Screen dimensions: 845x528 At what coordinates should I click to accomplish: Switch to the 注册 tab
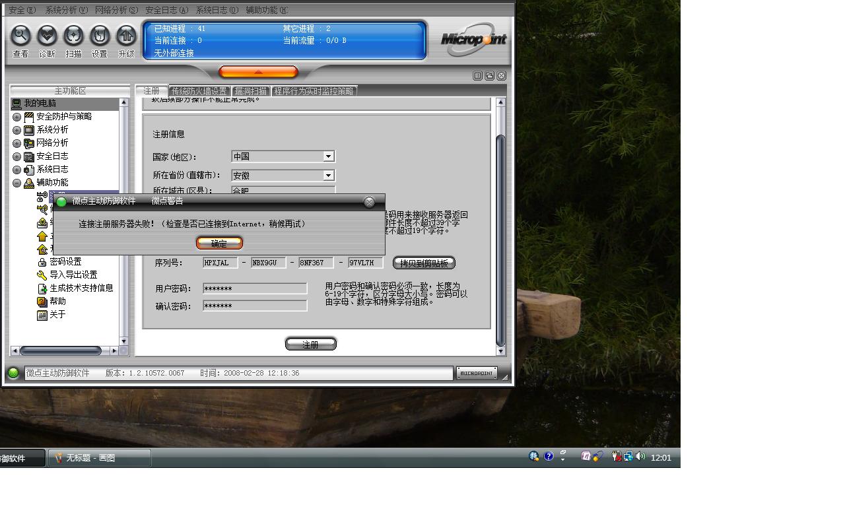pos(152,90)
